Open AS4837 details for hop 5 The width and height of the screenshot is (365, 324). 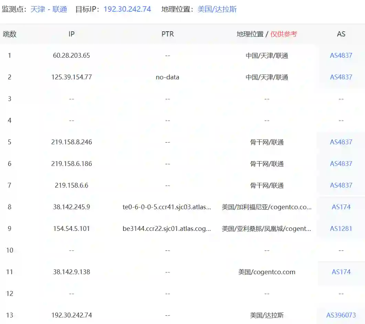[341, 142]
